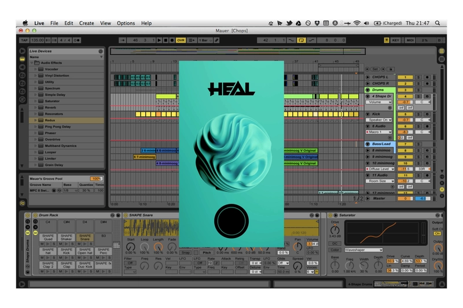Viewport: 463px width, 308px height.
Task: Arm the CHOPS R track for recording
Action: tap(427, 83)
